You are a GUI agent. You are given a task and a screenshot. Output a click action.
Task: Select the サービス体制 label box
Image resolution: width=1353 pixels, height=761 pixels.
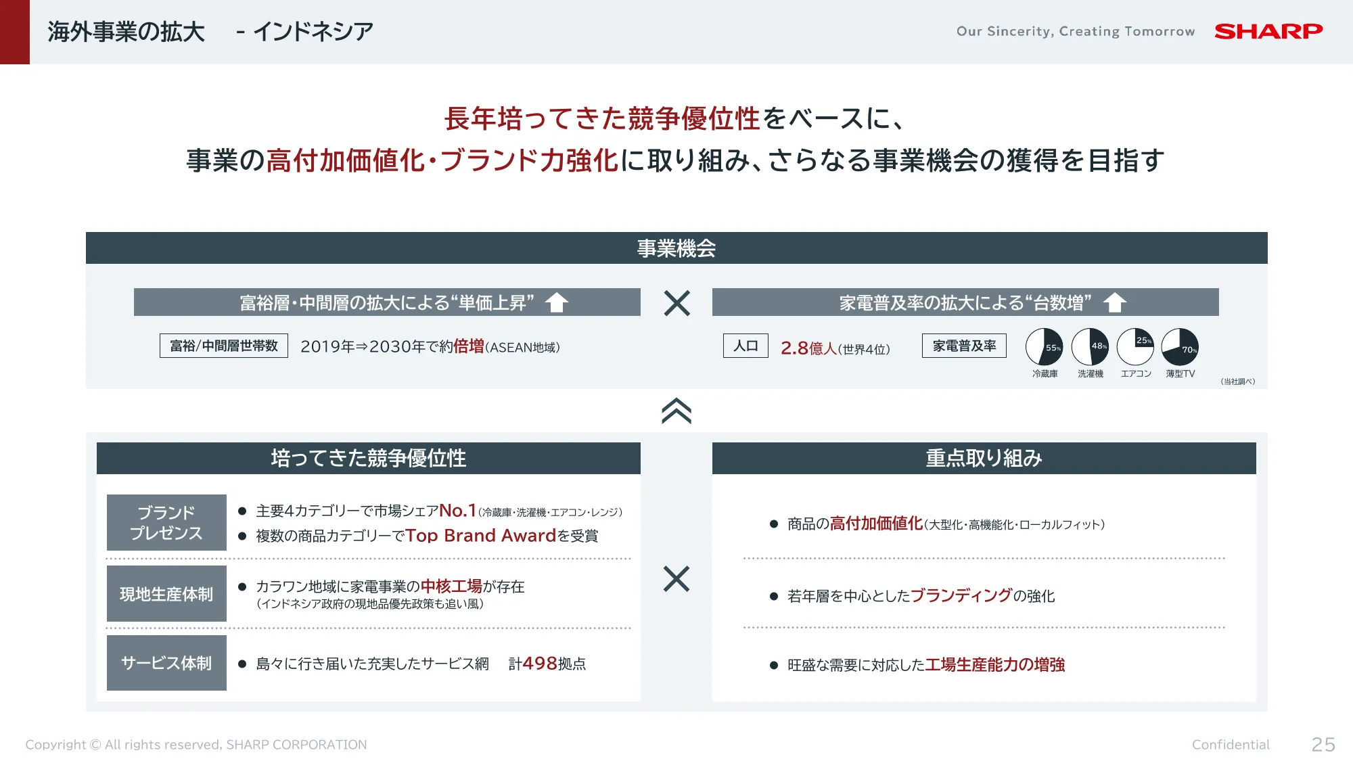coord(166,663)
